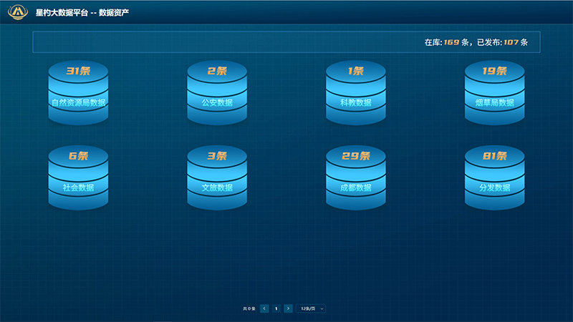This screenshot has height=322, width=573.
Task: Select the 科教数据 database cylinder
Action: [x=356, y=97]
